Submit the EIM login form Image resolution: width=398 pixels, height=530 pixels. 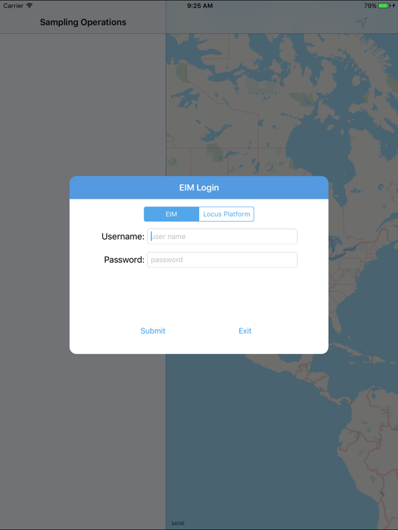153,331
